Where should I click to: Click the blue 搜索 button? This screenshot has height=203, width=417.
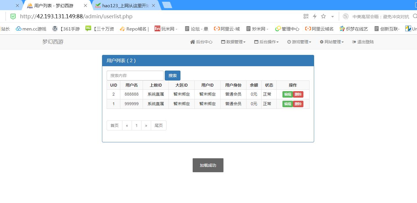pyautogui.click(x=173, y=76)
